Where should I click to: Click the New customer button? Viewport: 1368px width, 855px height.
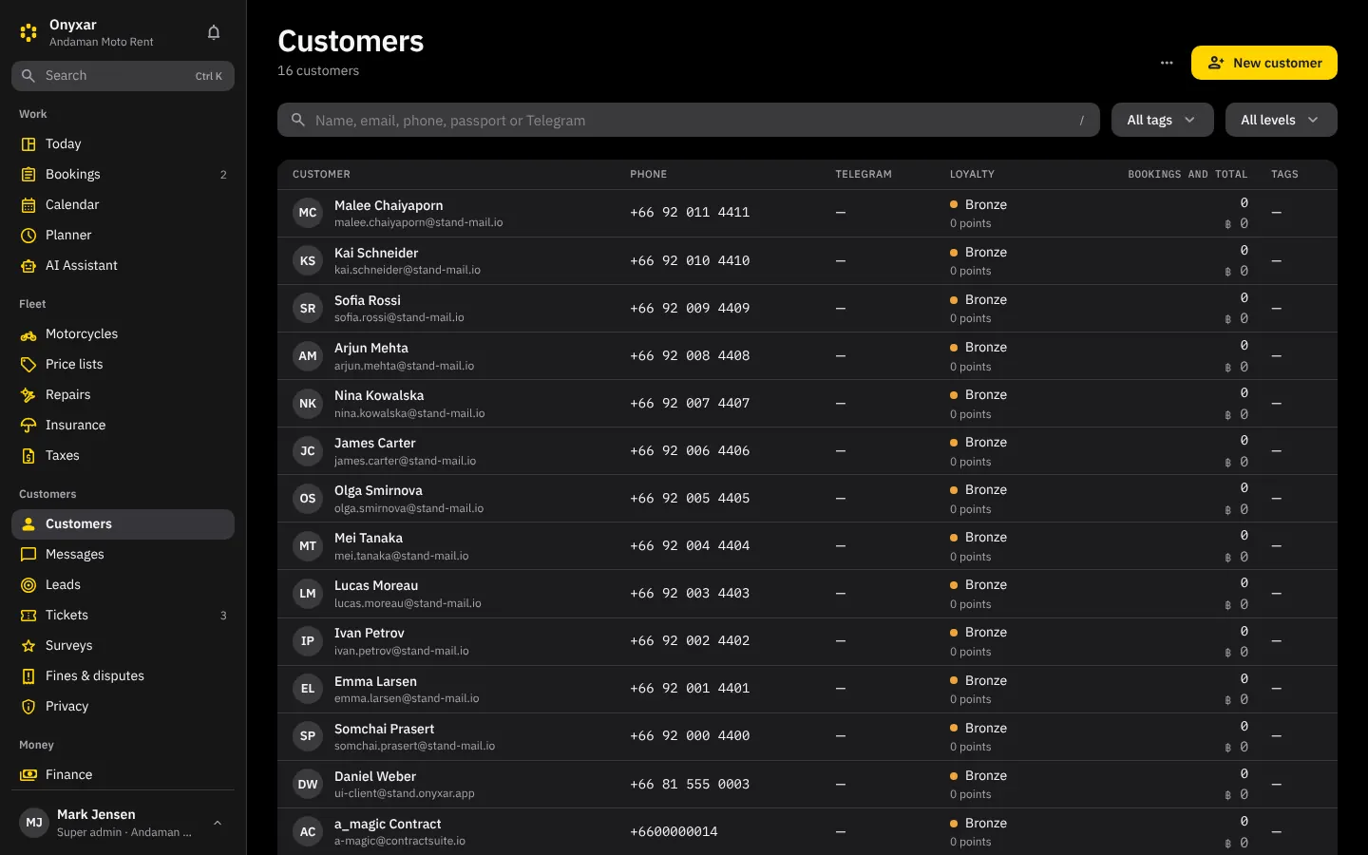point(1264,63)
